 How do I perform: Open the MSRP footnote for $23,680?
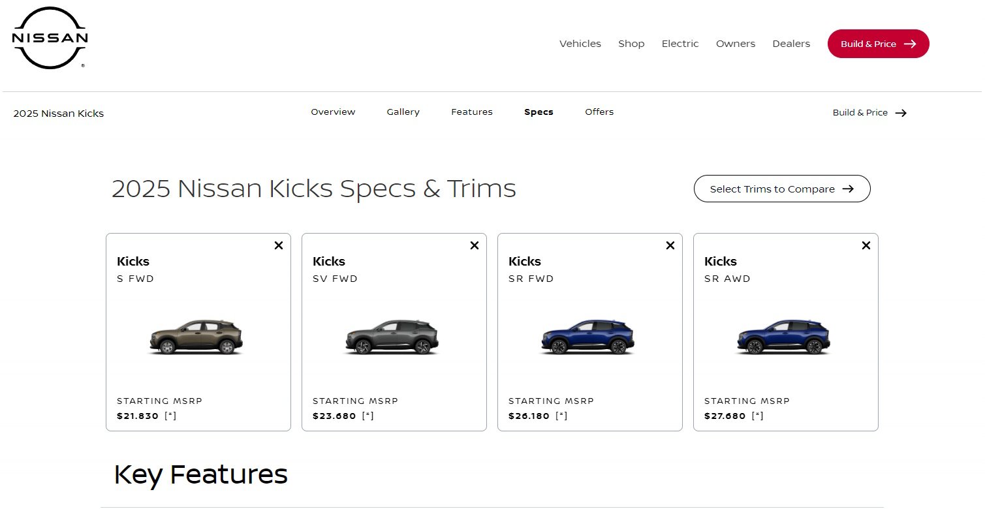(x=367, y=416)
